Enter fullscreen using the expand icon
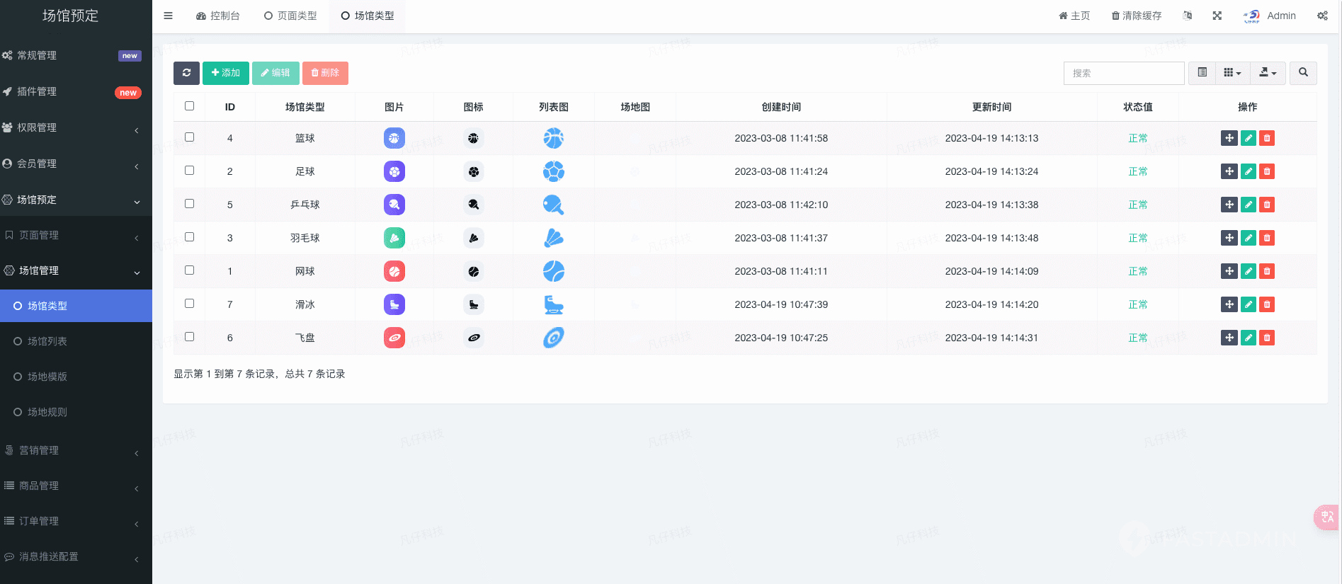1342x584 pixels. coord(1217,16)
